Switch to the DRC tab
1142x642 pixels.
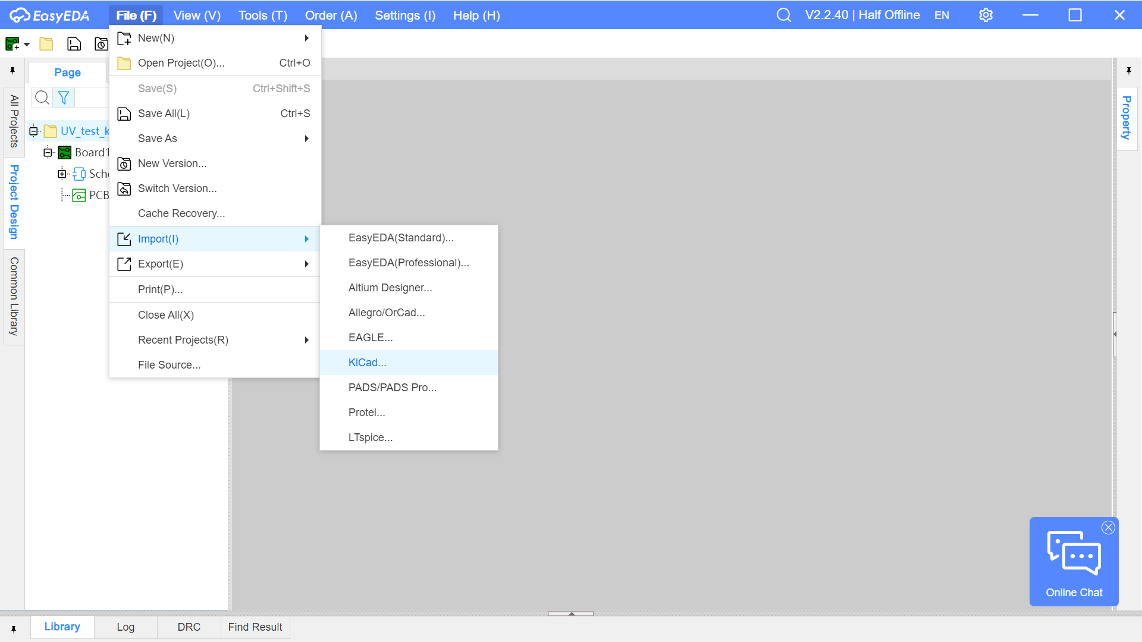pyautogui.click(x=189, y=627)
